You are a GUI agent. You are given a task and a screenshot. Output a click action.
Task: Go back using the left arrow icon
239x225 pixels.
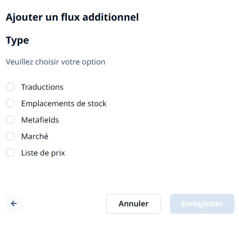point(14,204)
